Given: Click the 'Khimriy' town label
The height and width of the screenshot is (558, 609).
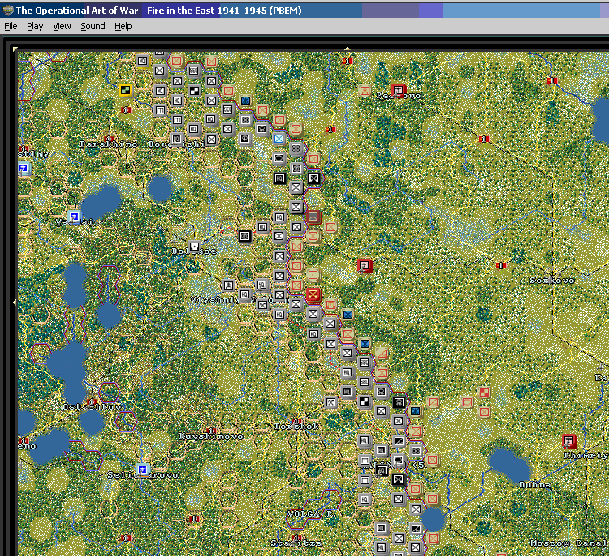Looking at the screenshot, I should pyautogui.click(x=586, y=456).
